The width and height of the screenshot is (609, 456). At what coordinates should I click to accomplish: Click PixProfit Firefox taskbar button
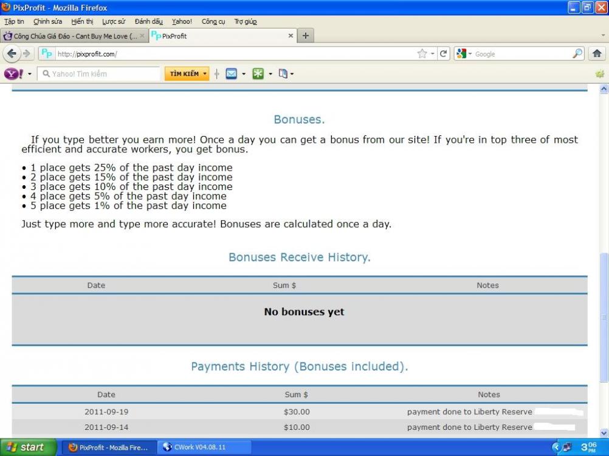click(109, 447)
